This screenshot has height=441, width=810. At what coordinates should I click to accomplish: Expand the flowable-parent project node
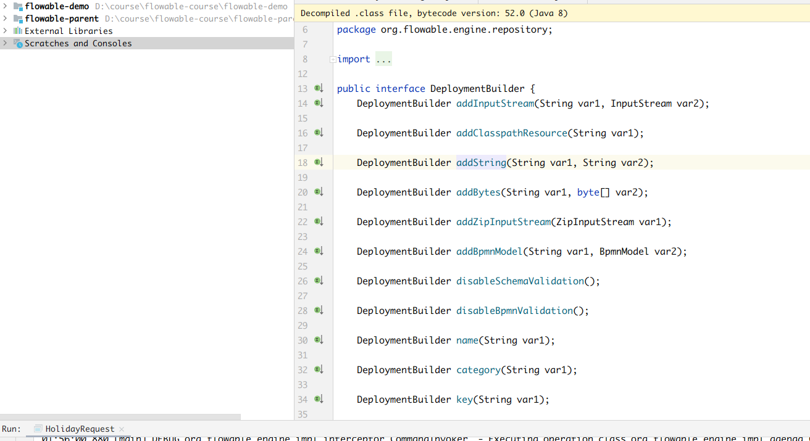coord(6,19)
